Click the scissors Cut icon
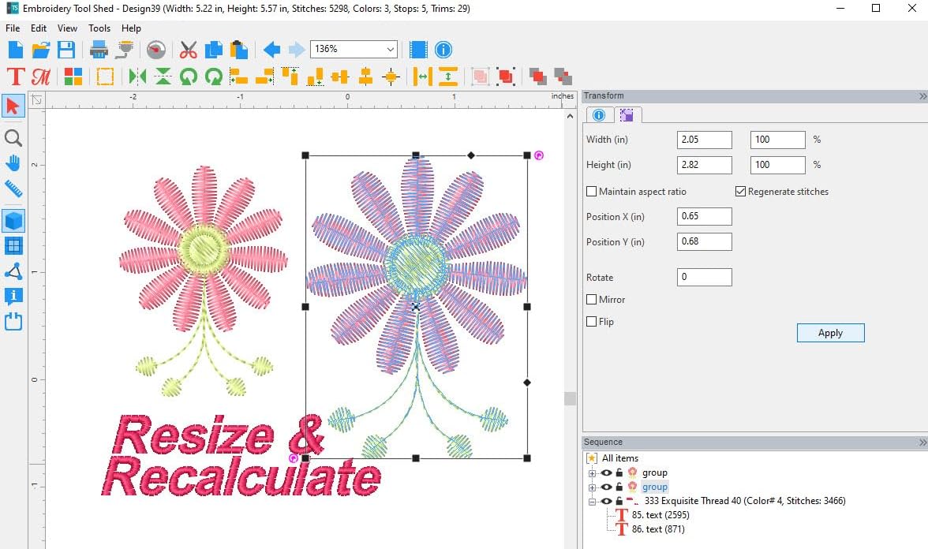Screen dimensions: 928x549 (x=188, y=50)
